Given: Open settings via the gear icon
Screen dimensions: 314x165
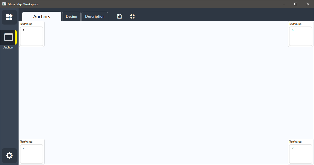Looking at the screenshot, I should pyautogui.click(x=9, y=156).
